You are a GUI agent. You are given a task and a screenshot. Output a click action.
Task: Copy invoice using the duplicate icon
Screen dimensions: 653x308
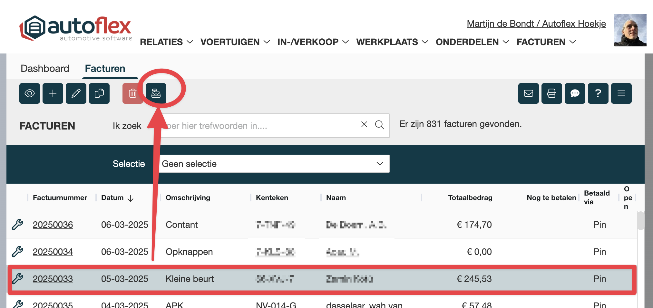point(99,93)
